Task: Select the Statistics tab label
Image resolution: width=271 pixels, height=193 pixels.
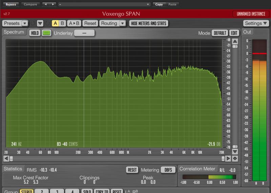Action: tap(13, 169)
